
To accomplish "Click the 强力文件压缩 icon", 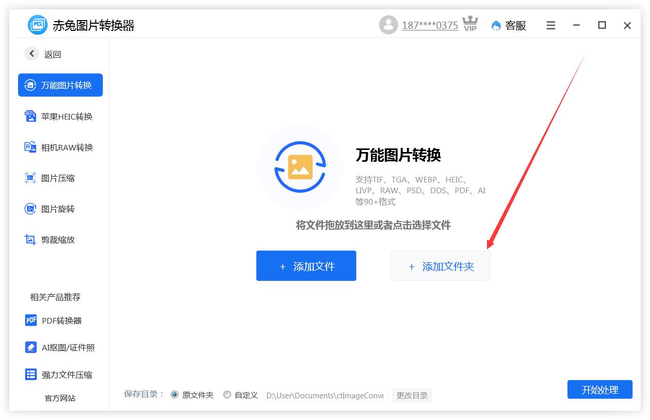I will tap(31, 374).
